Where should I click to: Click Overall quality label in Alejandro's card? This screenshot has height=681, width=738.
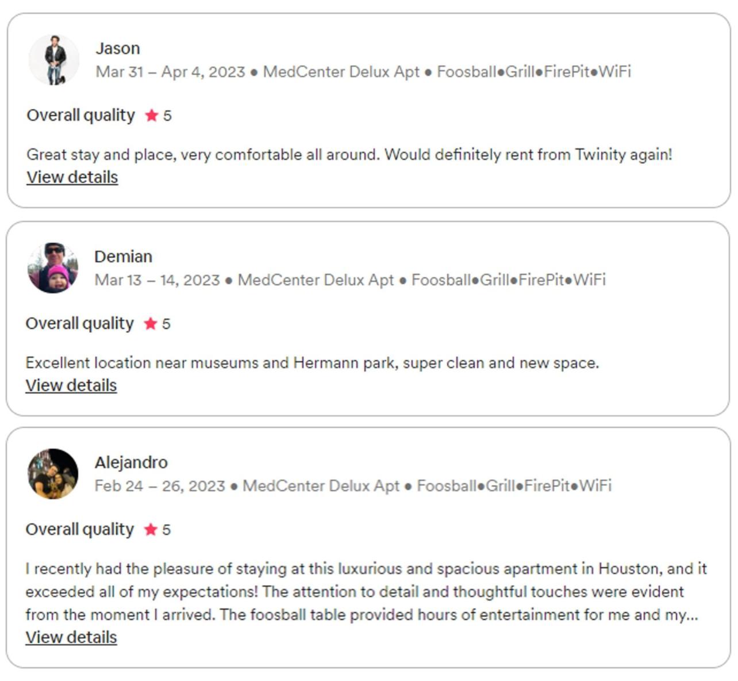pyautogui.click(x=79, y=530)
